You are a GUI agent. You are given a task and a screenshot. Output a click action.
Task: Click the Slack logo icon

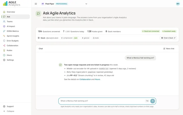[x=39, y=38]
